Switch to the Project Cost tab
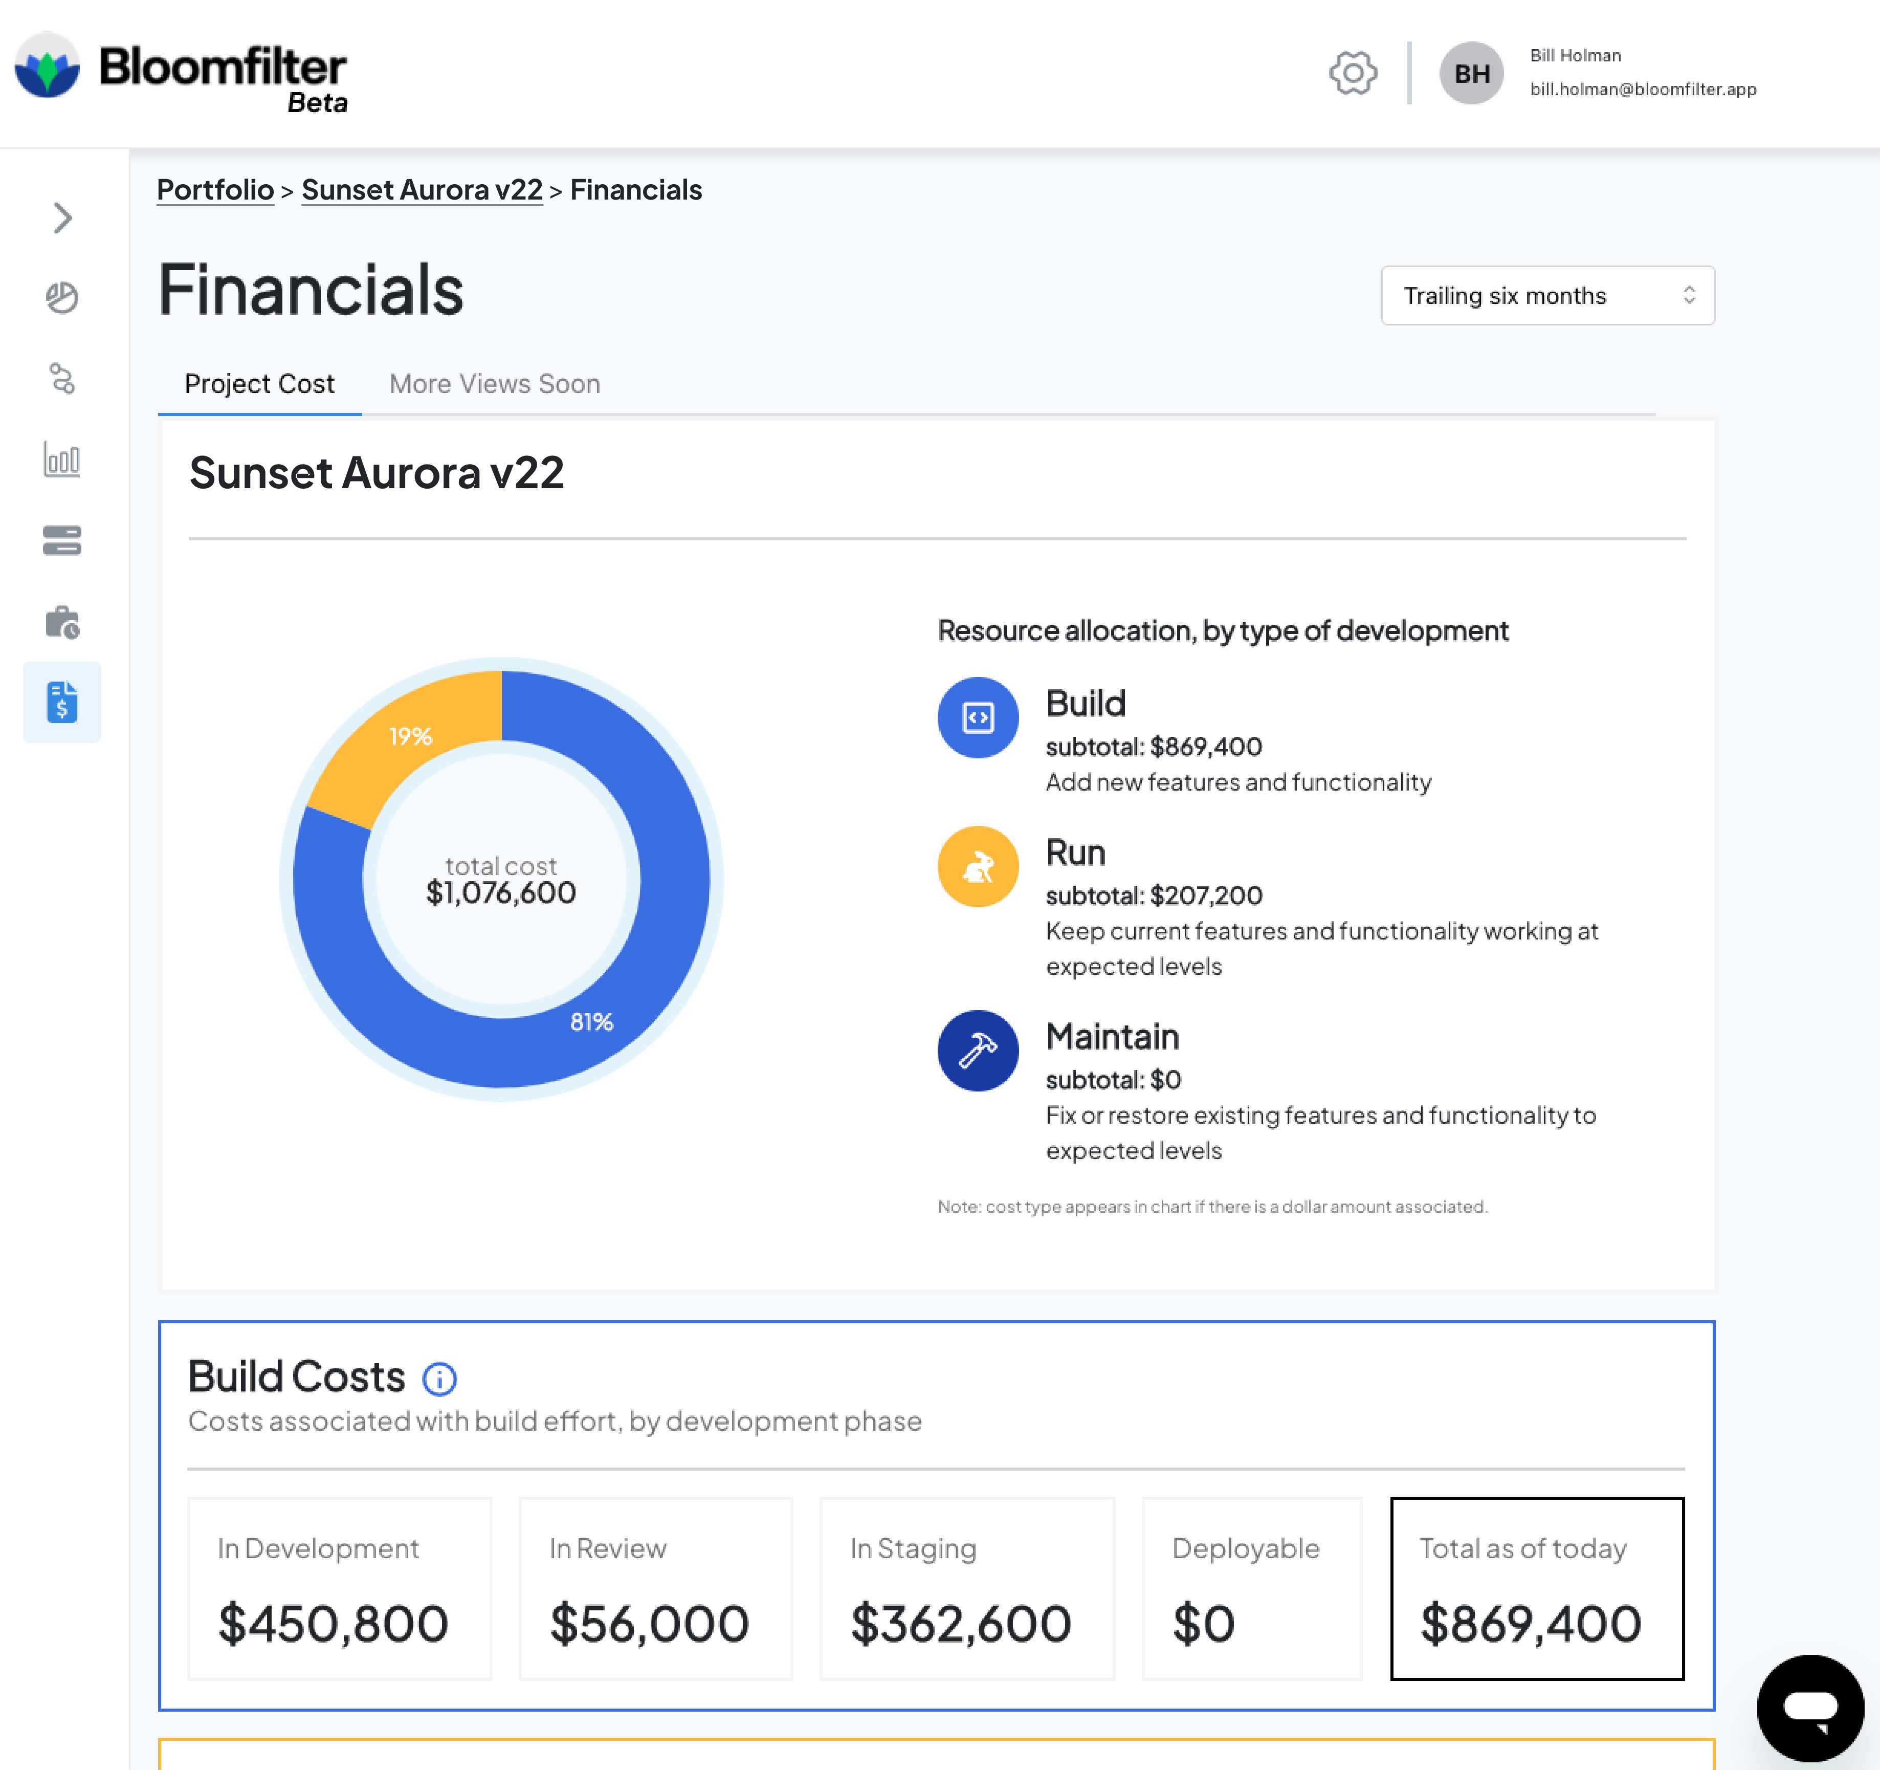This screenshot has height=1770, width=1880. [x=259, y=383]
